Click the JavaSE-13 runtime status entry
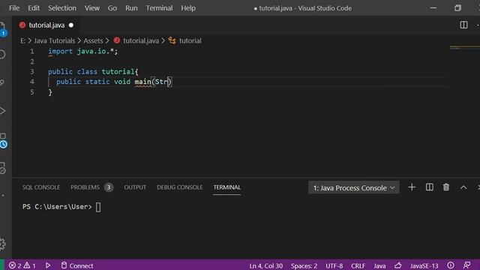Viewport: 480px width, 270px height. pyautogui.click(x=424, y=265)
